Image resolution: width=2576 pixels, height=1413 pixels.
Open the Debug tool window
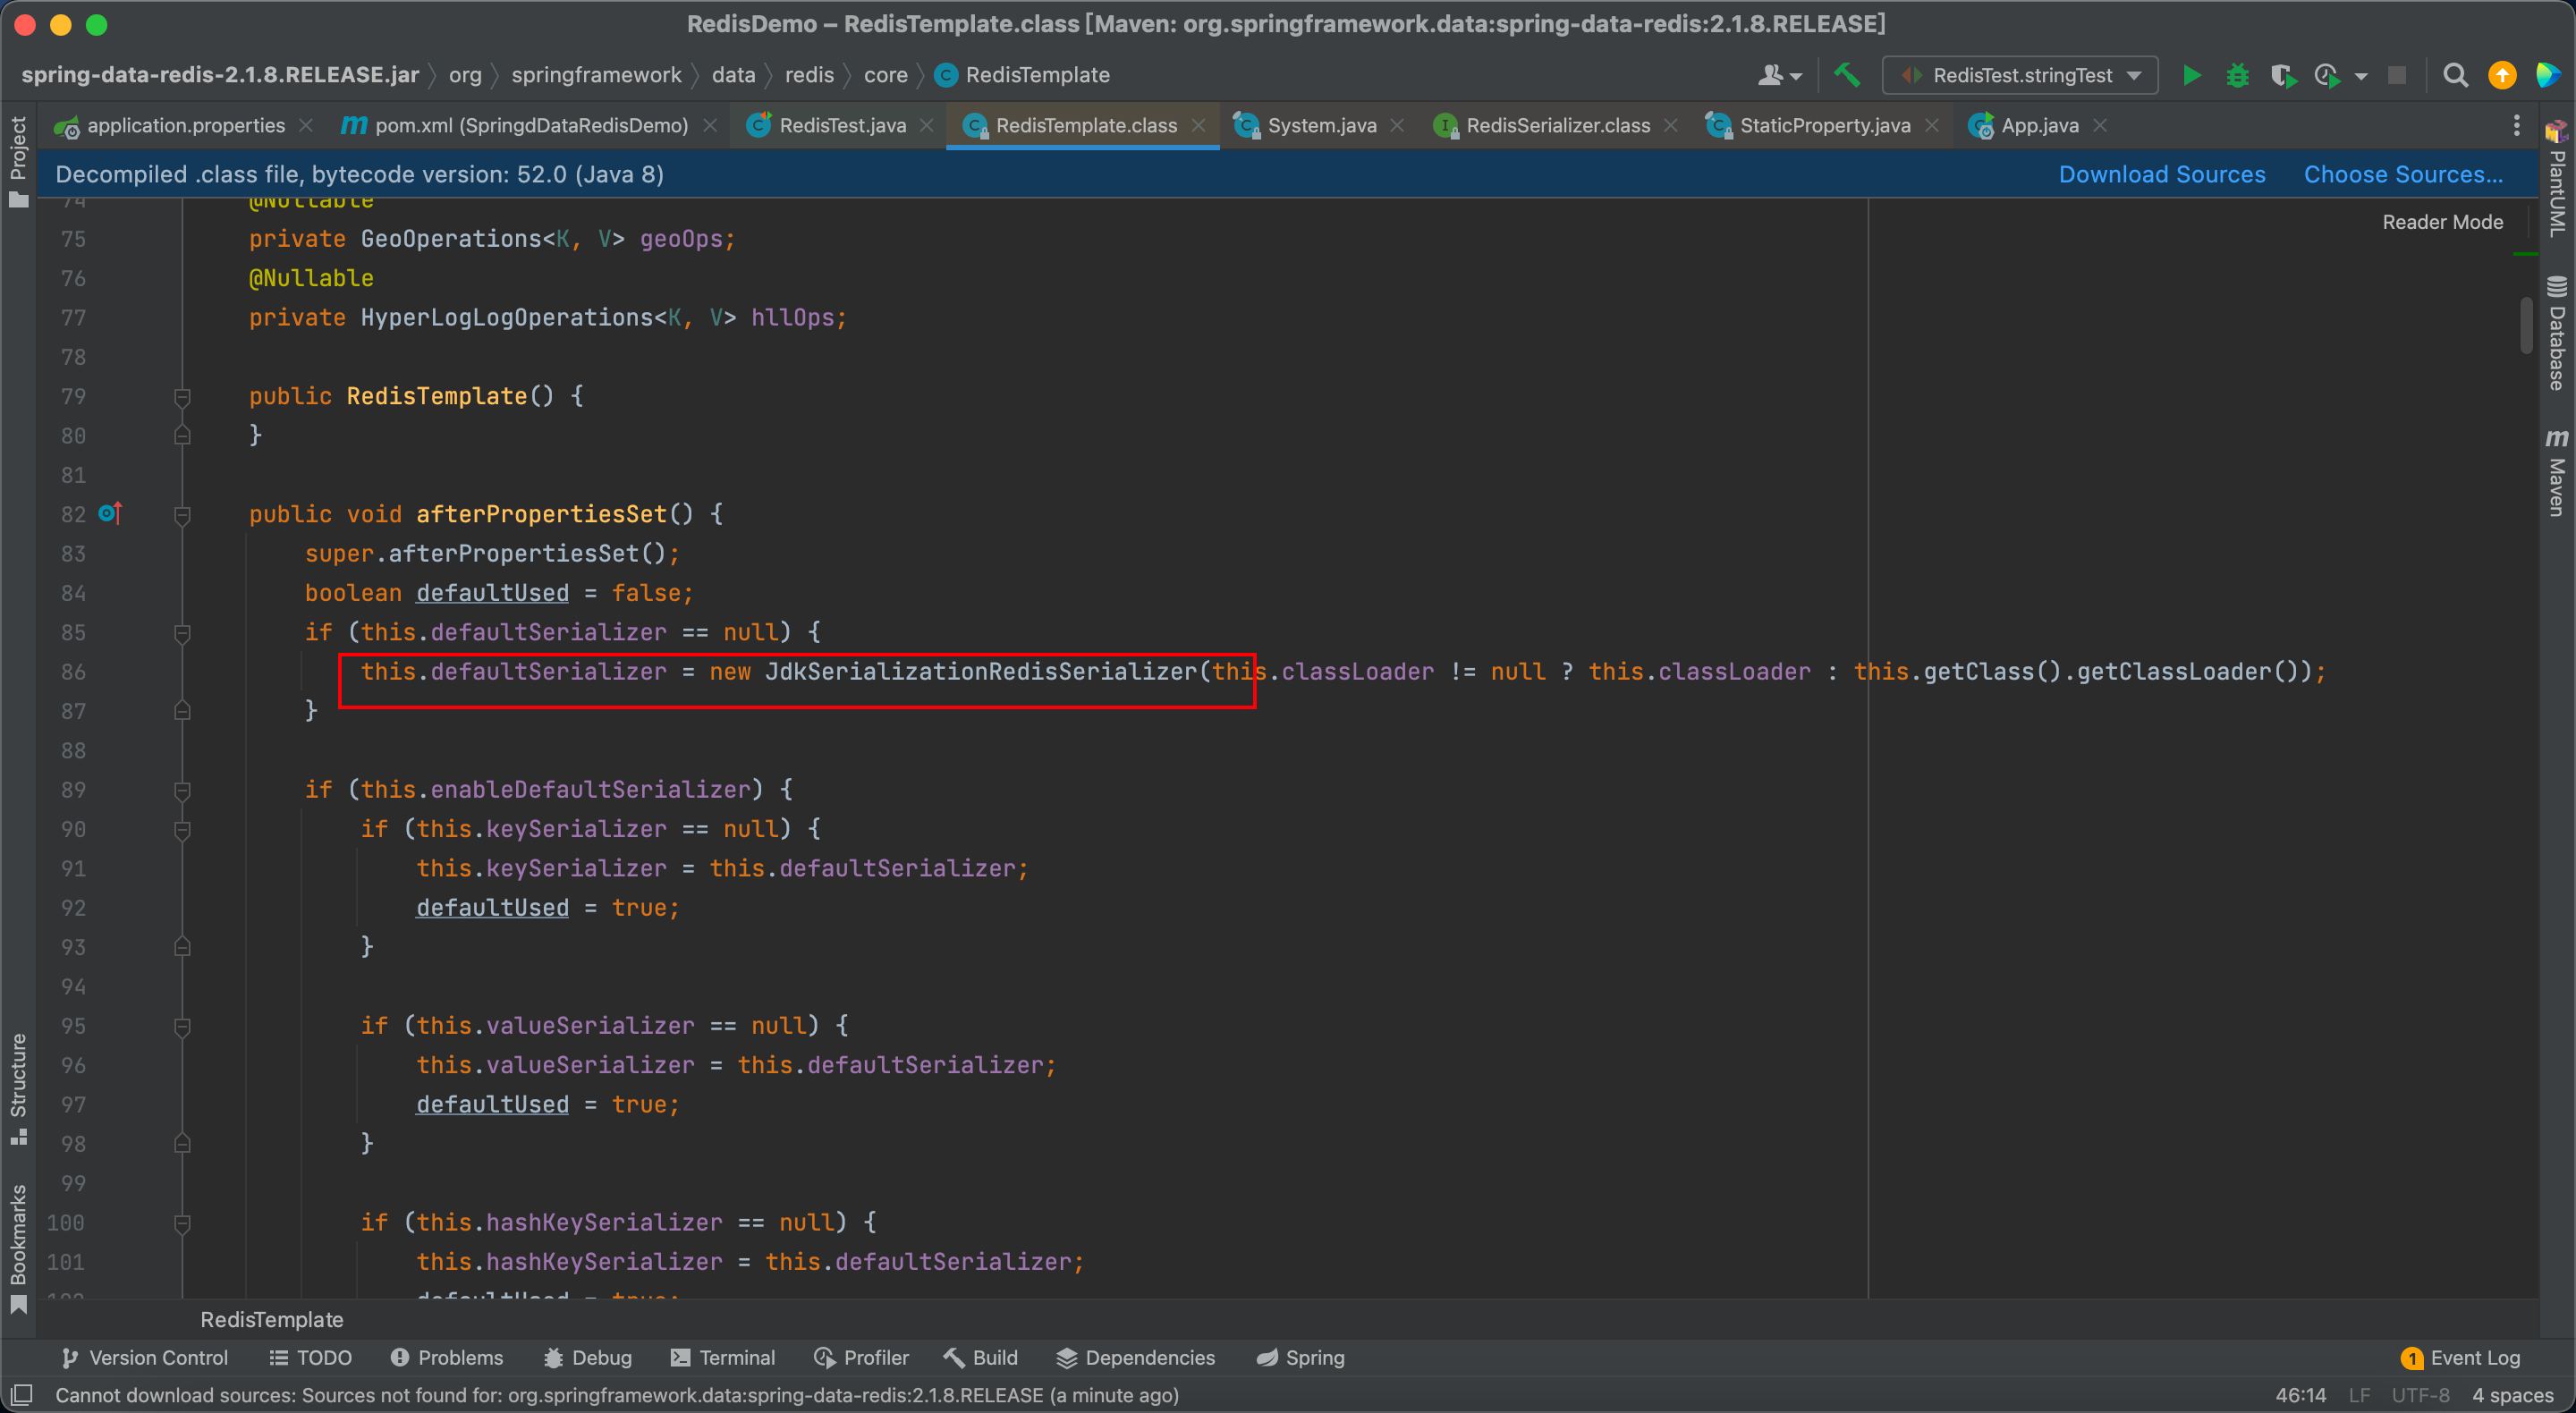coord(588,1358)
